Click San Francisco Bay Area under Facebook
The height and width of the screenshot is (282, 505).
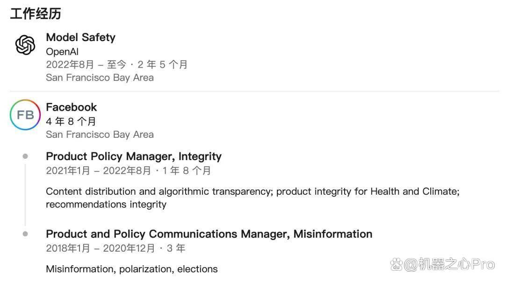click(100, 134)
